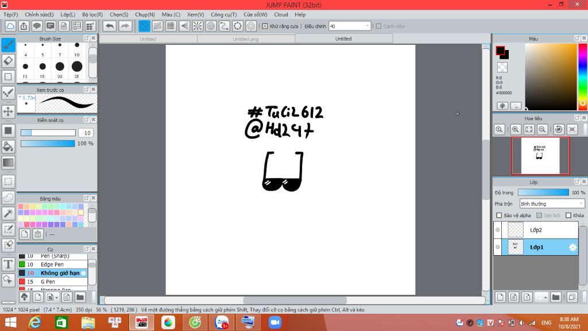Select the Bucket fill tool
The height and width of the screenshot is (331, 588).
pyautogui.click(x=8, y=147)
